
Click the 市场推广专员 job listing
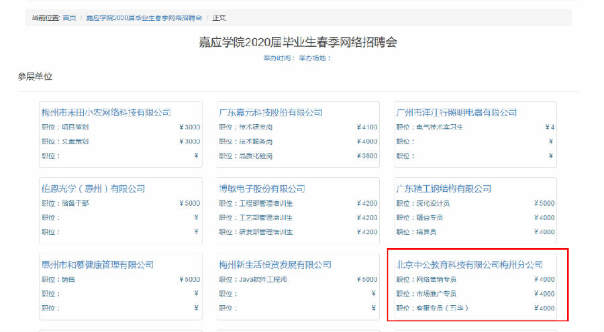(436, 294)
